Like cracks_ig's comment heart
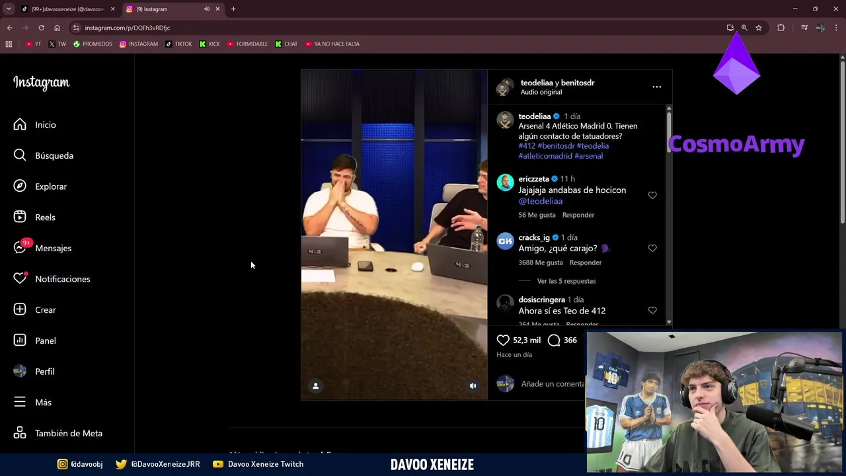Image resolution: width=846 pixels, height=476 pixels. [x=652, y=248]
